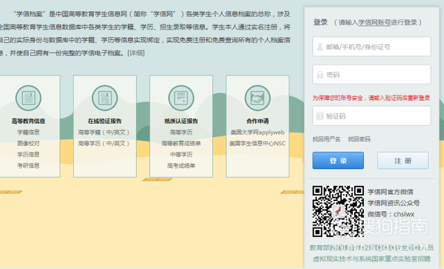
Task: Click the lock icon in password field
Action: (x=320, y=74)
